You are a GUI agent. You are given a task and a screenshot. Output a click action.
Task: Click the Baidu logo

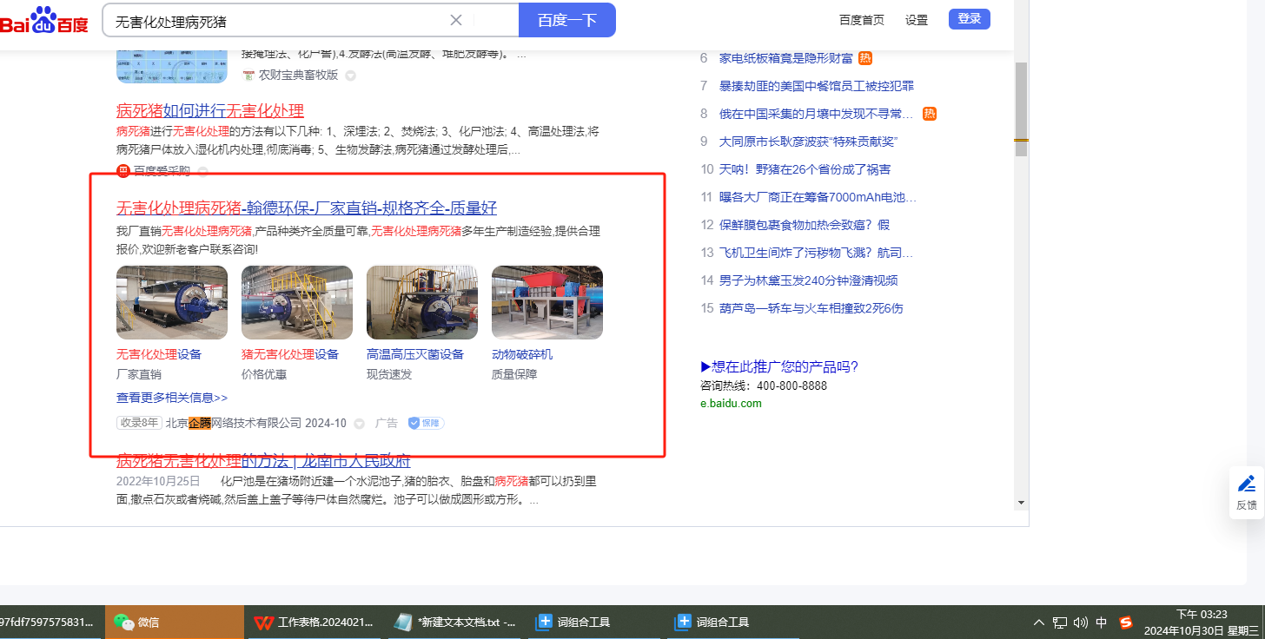[43, 20]
